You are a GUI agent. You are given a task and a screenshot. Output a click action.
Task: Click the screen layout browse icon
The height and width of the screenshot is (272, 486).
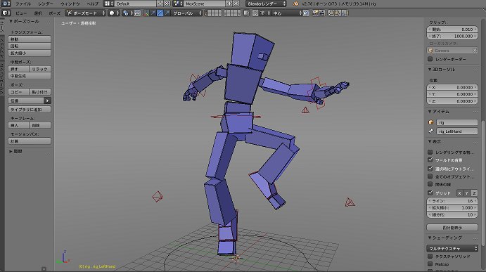pyautogui.click(x=109, y=4)
